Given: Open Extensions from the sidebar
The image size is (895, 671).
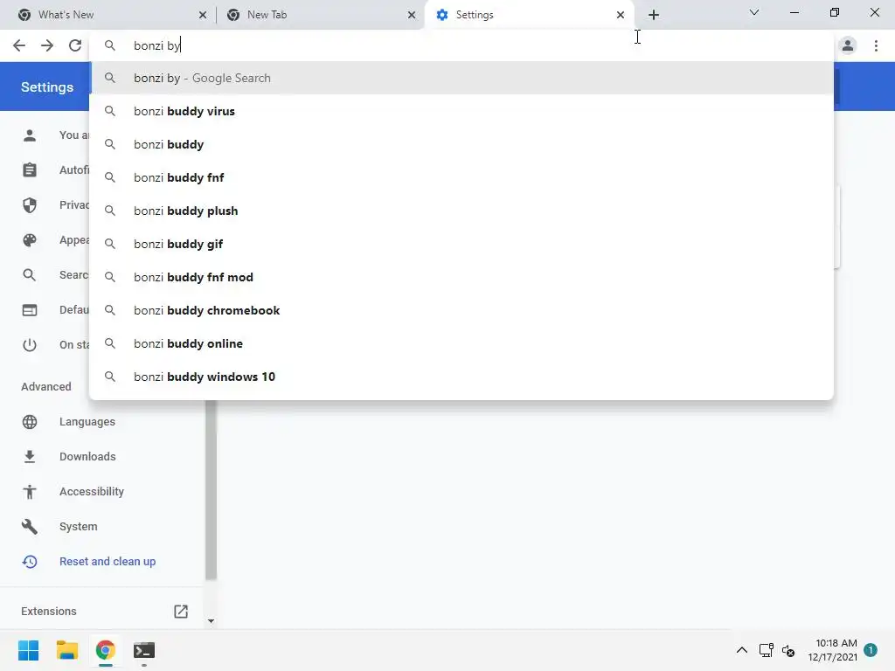Looking at the screenshot, I should (49, 611).
